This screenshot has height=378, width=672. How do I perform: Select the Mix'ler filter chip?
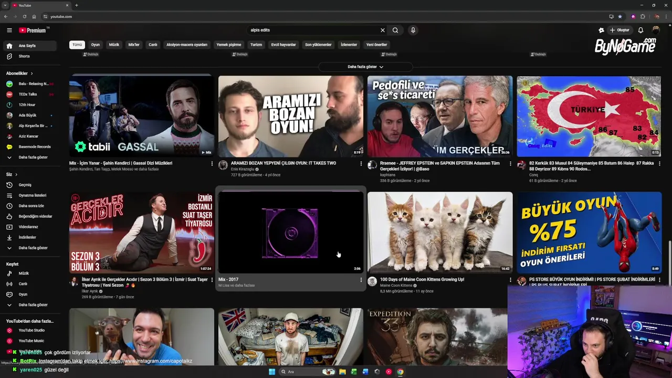[x=134, y=45]
